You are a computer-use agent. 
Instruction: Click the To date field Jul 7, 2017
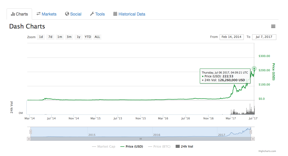pyautogui.click(x=264, y=37)
